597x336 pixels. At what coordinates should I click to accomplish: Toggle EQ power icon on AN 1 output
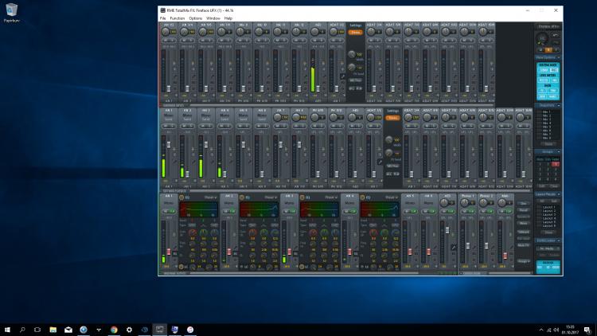(181, 197)
